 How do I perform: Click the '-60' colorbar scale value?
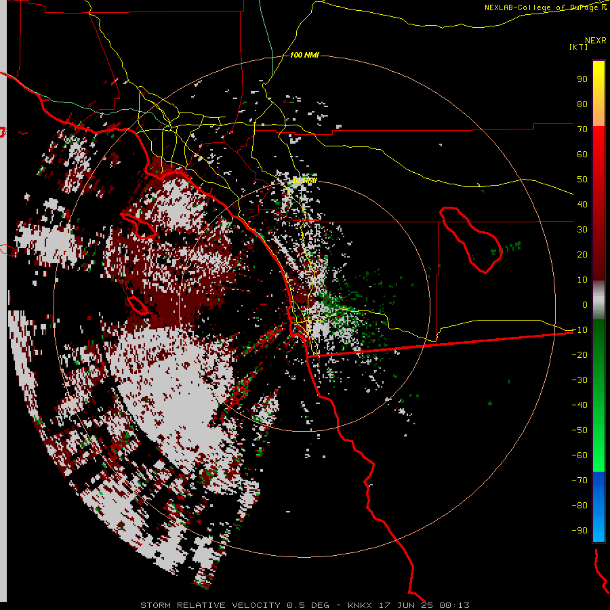[579, 455]
